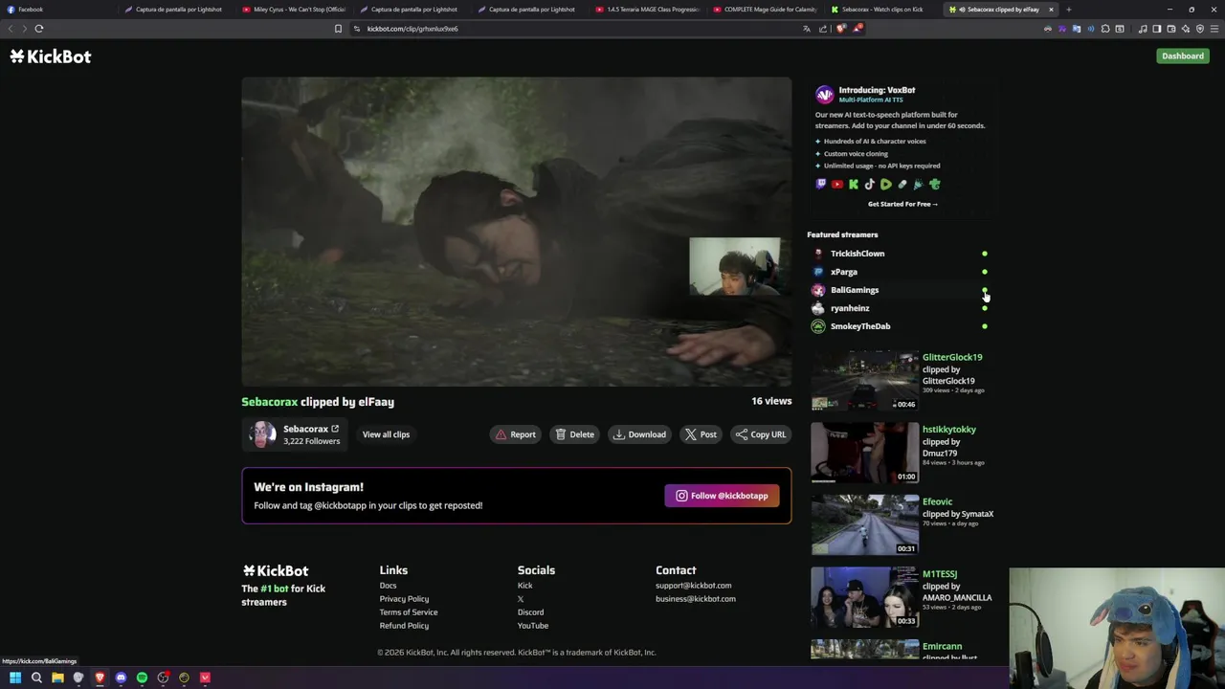Follow @kickbotapp on Instagram
Image resolution: width=1225 pixels, height=689 pixels.
[x=723, y=496]
